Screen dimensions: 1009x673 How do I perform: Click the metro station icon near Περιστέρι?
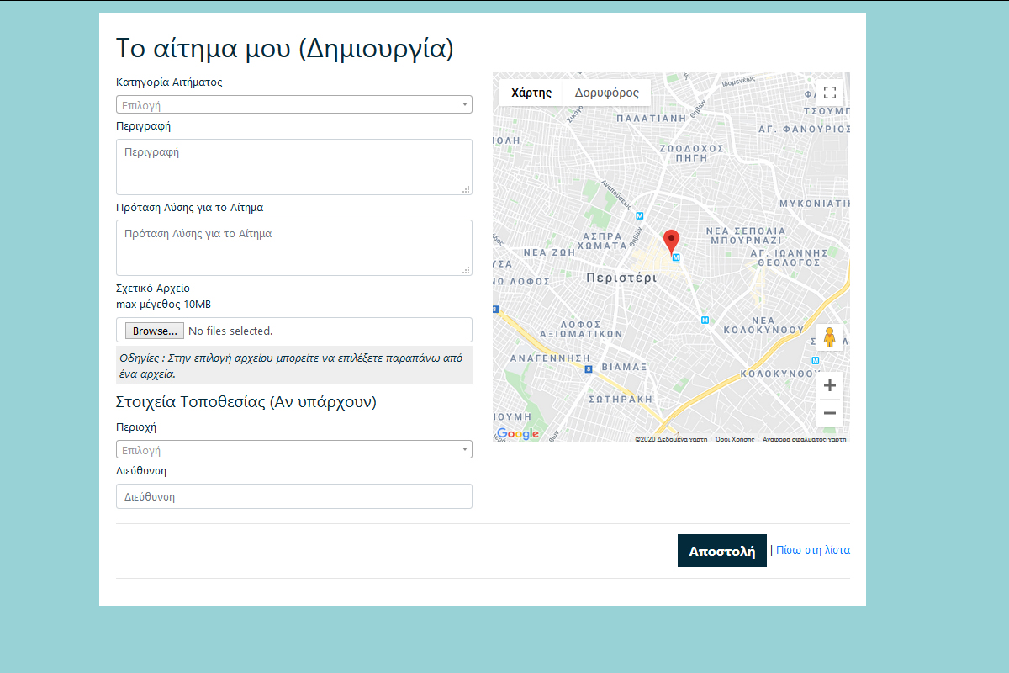coord(675,257)
